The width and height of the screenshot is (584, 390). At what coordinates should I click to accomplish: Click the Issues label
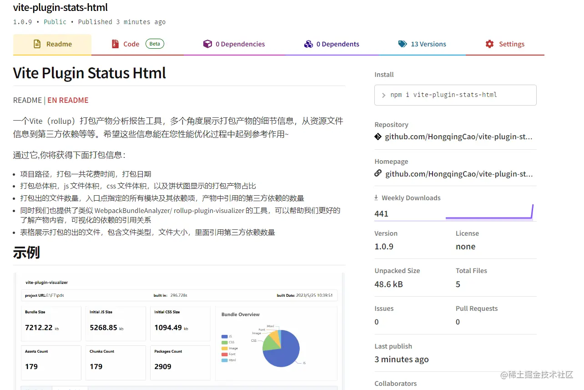pyautogui.click(x=384, y=308)
